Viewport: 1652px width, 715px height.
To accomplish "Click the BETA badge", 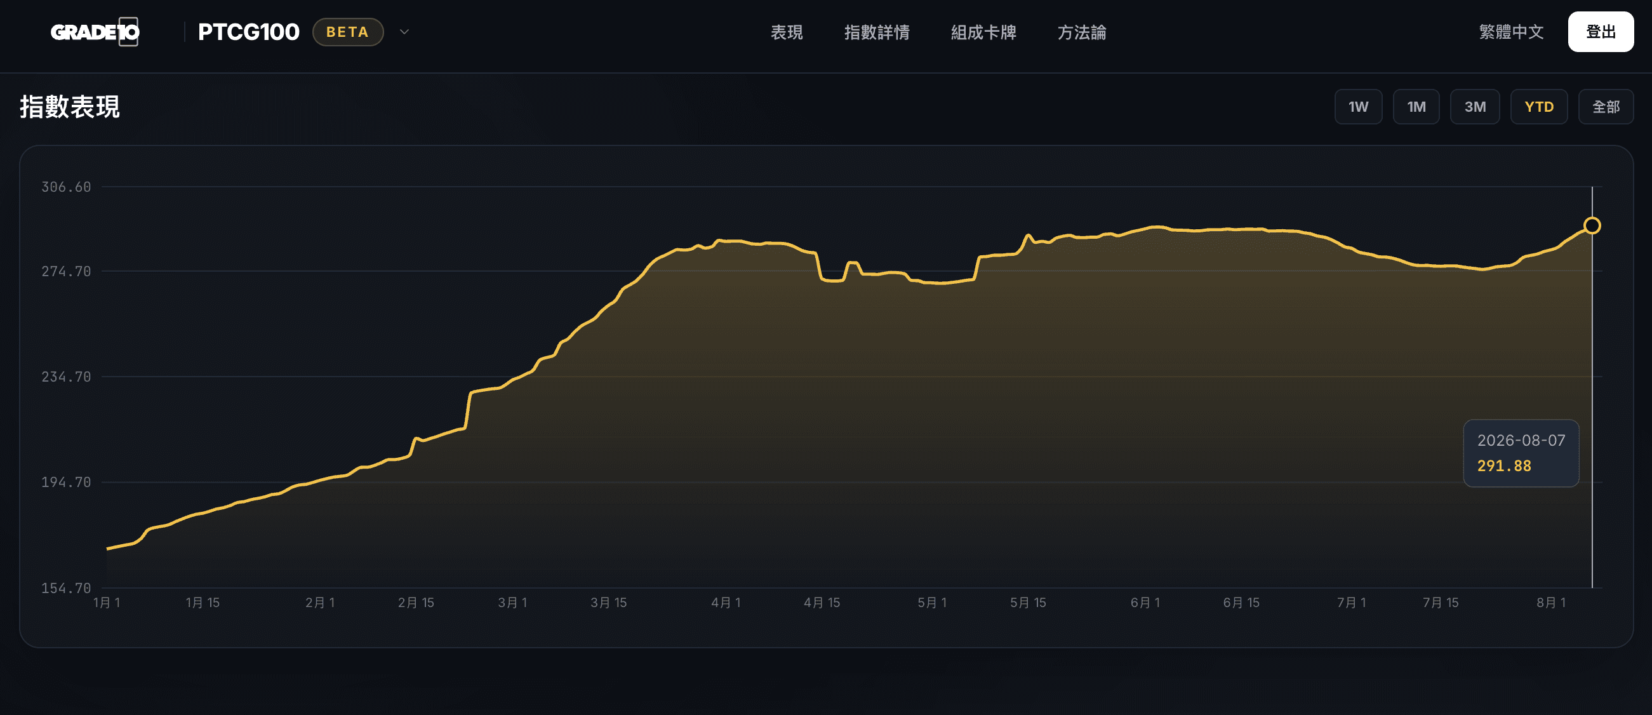I will tap(347, 32).
